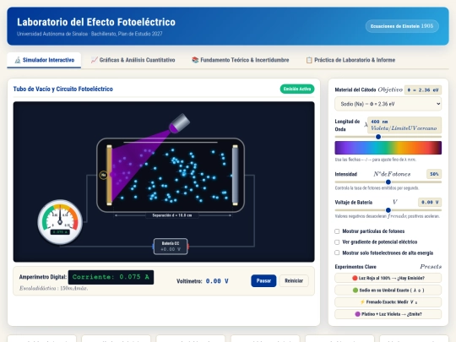
Task: Click the chart icon in Gráficas tab
Action: (x=95, y=60)
